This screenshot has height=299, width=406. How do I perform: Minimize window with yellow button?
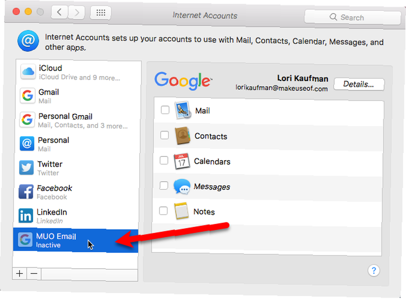pyautogui.click(x=28, y=11)
